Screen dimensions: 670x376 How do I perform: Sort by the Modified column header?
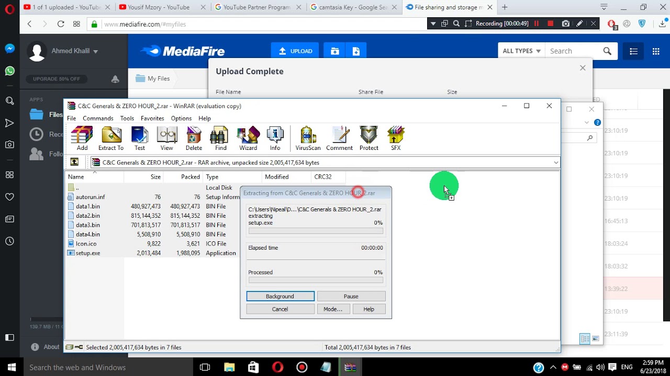[286, 177]
